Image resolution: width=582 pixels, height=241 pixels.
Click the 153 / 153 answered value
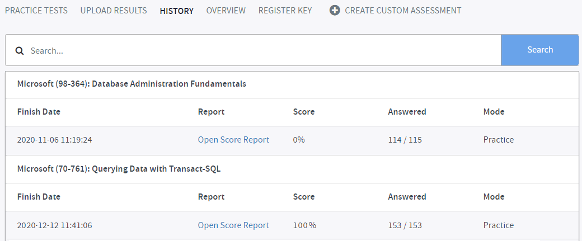[405, 225]
